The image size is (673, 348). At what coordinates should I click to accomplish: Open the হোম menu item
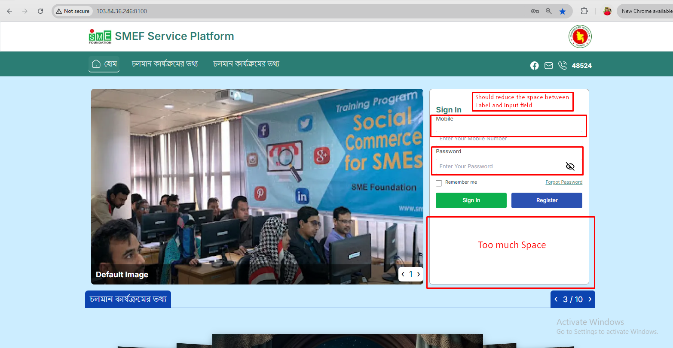[x=104, y=64]
